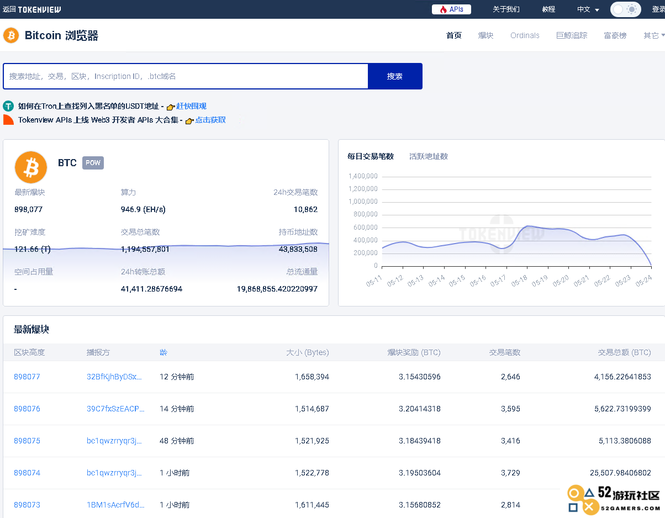The image size is (665, 518).
Task: Click 登录 to sign in
Action: 658,9
